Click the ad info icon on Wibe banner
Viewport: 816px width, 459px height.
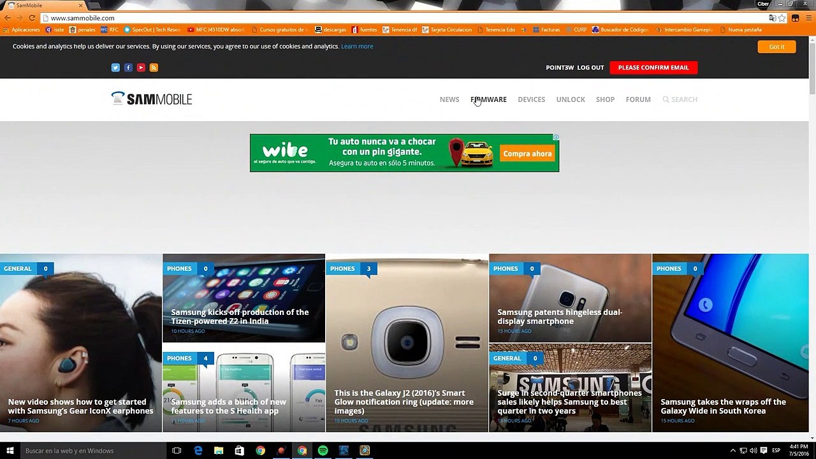coord(556,137)
